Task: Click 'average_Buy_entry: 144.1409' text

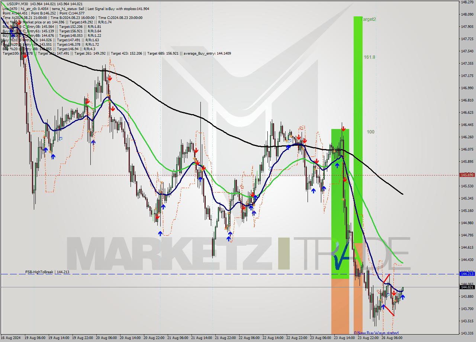Action: [x=206, y=53]
